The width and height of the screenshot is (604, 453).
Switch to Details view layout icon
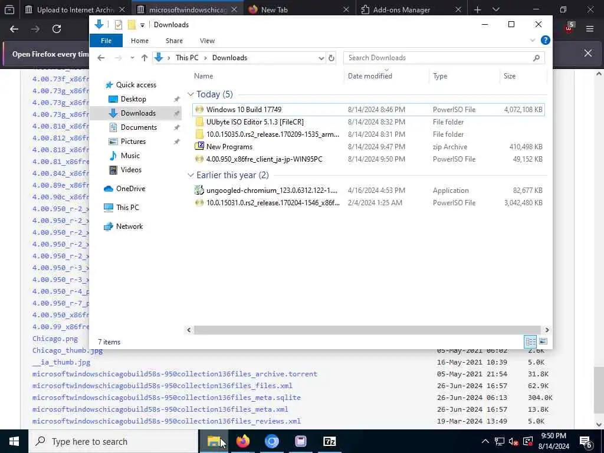pos(530,342)
